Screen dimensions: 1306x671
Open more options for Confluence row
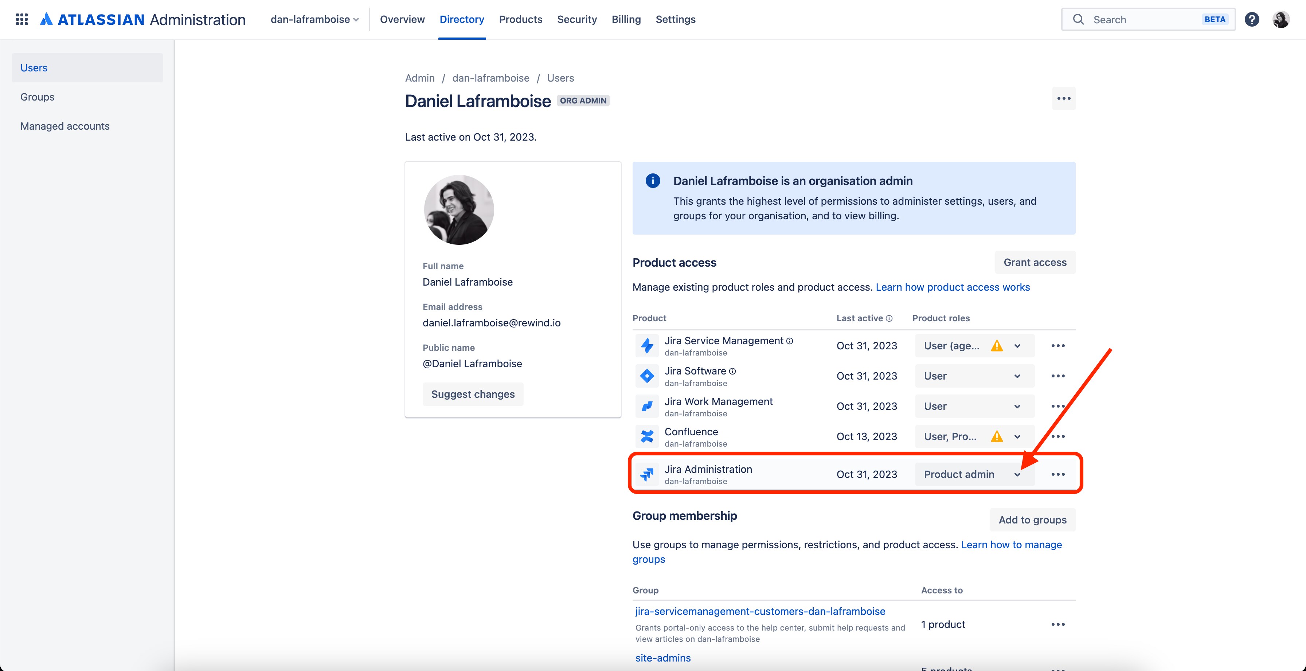pos(1058,436)
